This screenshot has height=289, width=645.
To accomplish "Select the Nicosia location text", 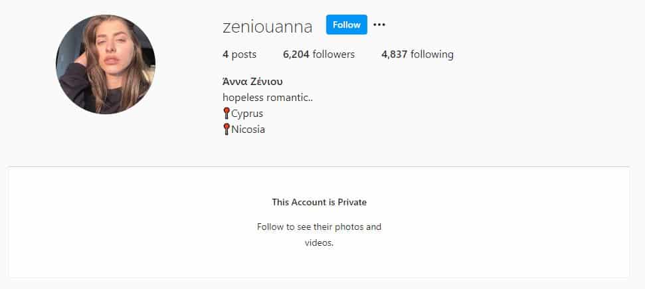I will pyautogui.click(x=248, y=130).
